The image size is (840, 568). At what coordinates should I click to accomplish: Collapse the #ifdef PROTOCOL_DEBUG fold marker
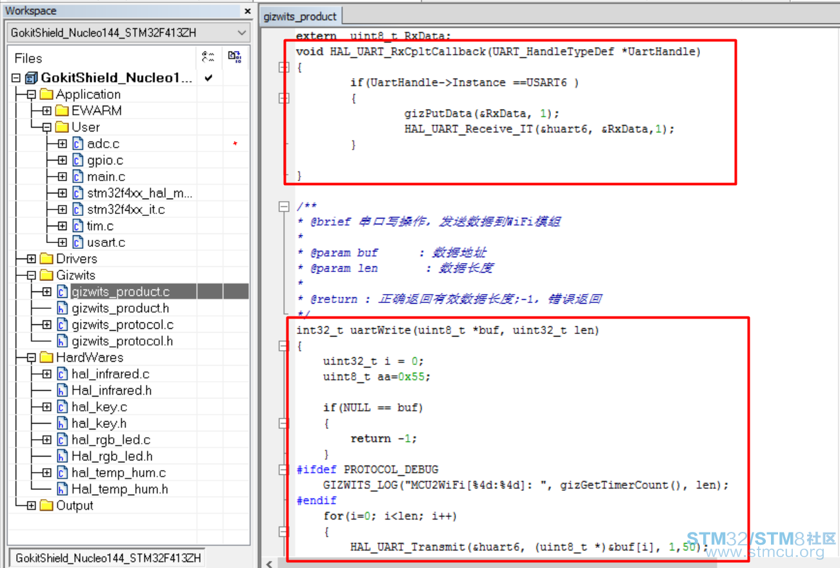point(283,470)
